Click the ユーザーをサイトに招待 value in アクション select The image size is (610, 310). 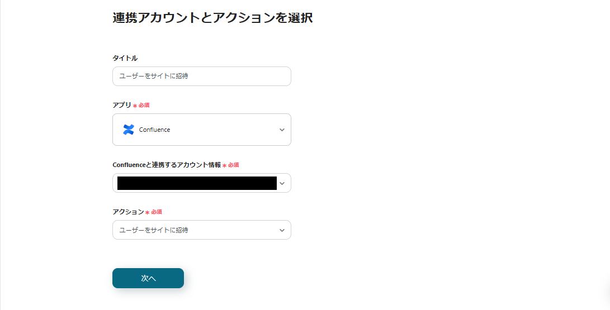[x=154, y=230]
